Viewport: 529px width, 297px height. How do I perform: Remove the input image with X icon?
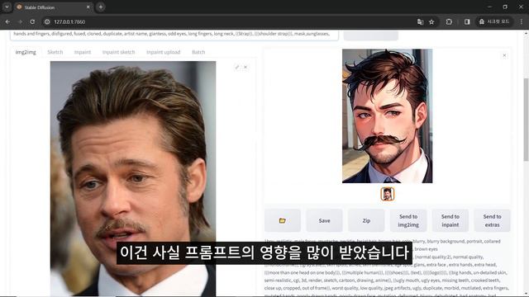[x=245, y=68]
